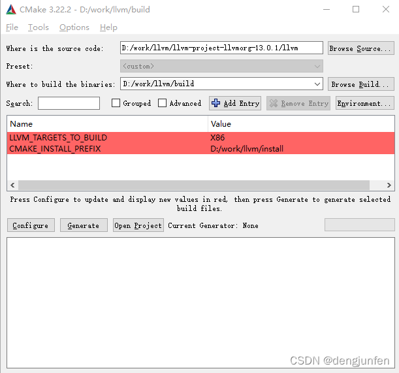Enable the Advanced checkbox
399x373 pixels.
coord(162,103)
